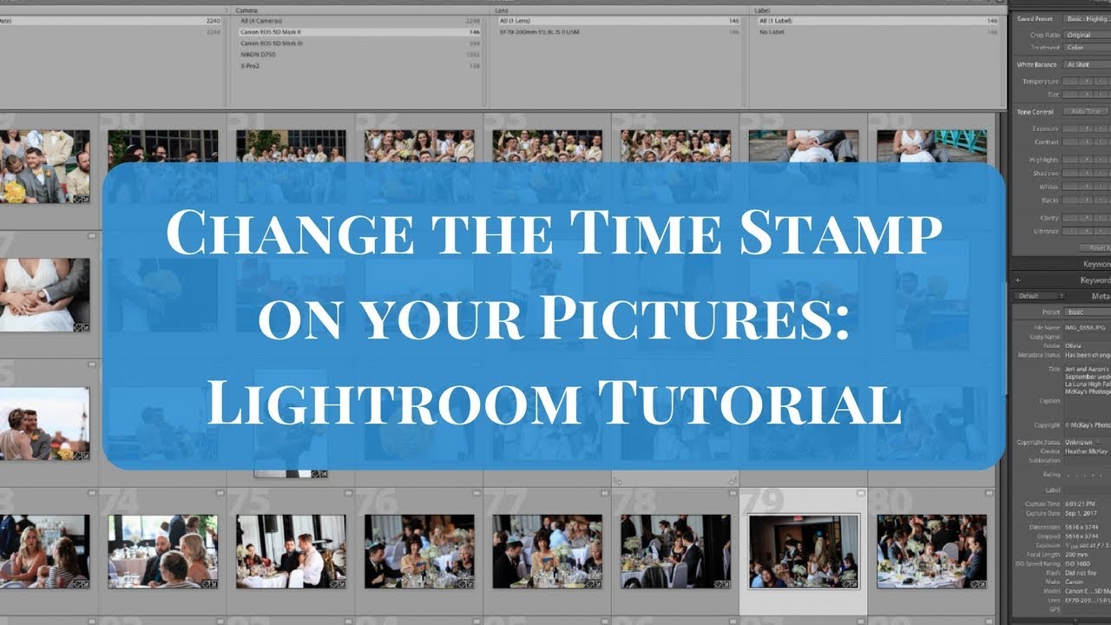Select thumbnail in cell 75

291,551
